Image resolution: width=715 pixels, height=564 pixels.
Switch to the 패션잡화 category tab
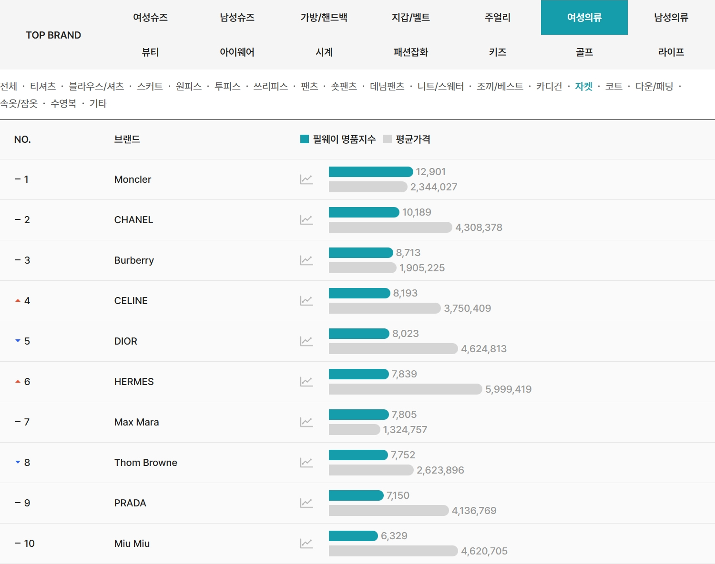tap(410, 52)
